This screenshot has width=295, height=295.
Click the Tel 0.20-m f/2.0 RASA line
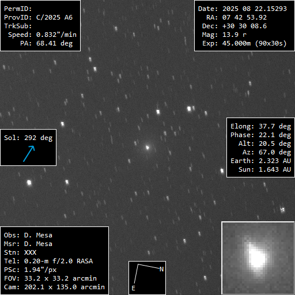(x=48, y=261)
